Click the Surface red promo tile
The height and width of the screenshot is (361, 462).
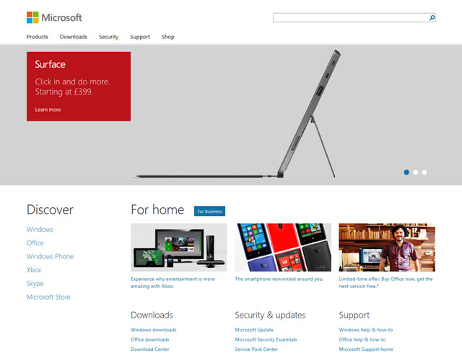coord(79,86)
